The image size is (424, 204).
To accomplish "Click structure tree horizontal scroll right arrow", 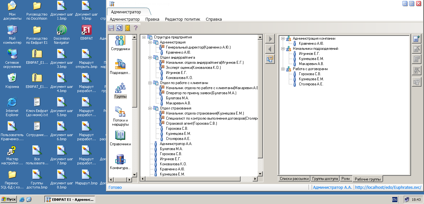I will point(255,179).
